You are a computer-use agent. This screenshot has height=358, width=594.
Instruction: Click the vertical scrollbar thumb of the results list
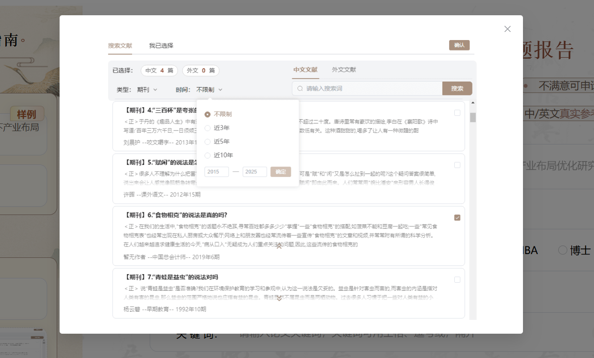[473, 117]
